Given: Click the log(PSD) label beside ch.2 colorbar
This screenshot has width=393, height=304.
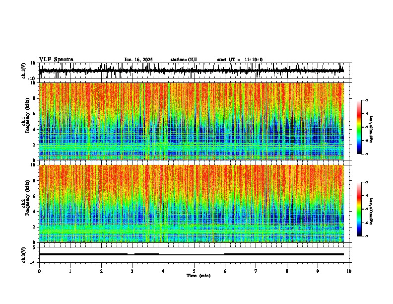Looking at the screenshot, I should coord(371,211).
